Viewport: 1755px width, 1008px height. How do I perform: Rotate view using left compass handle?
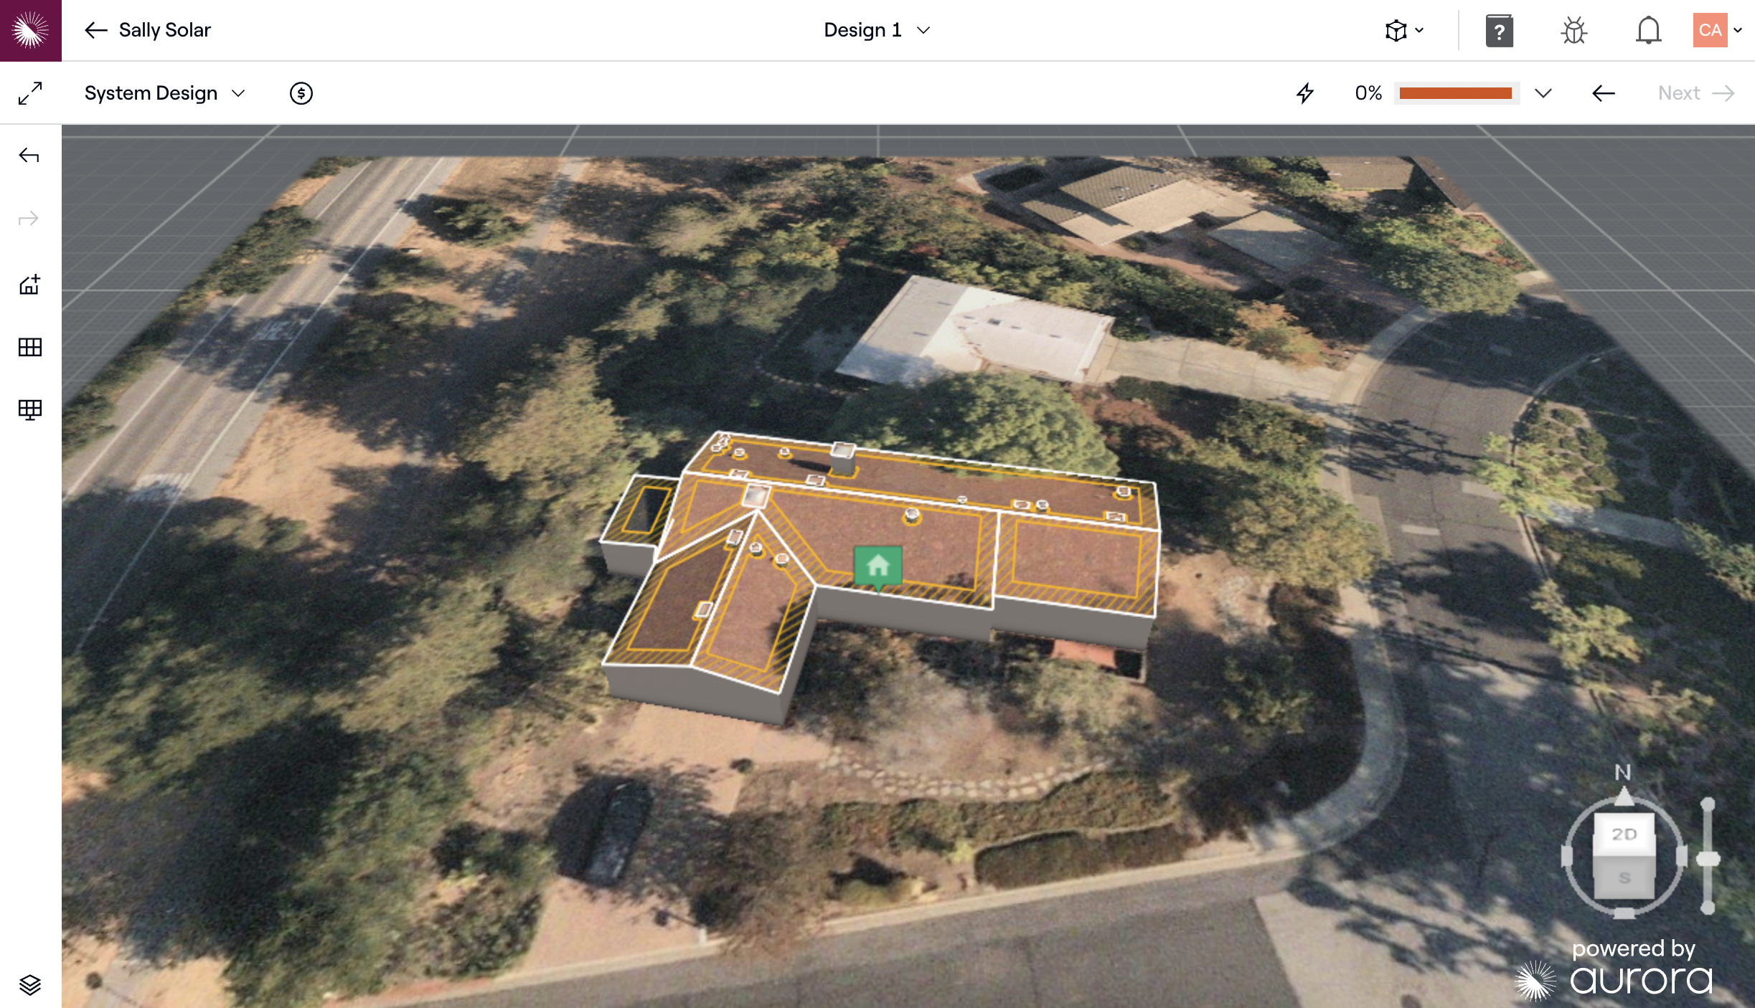tap(1568, 856)
